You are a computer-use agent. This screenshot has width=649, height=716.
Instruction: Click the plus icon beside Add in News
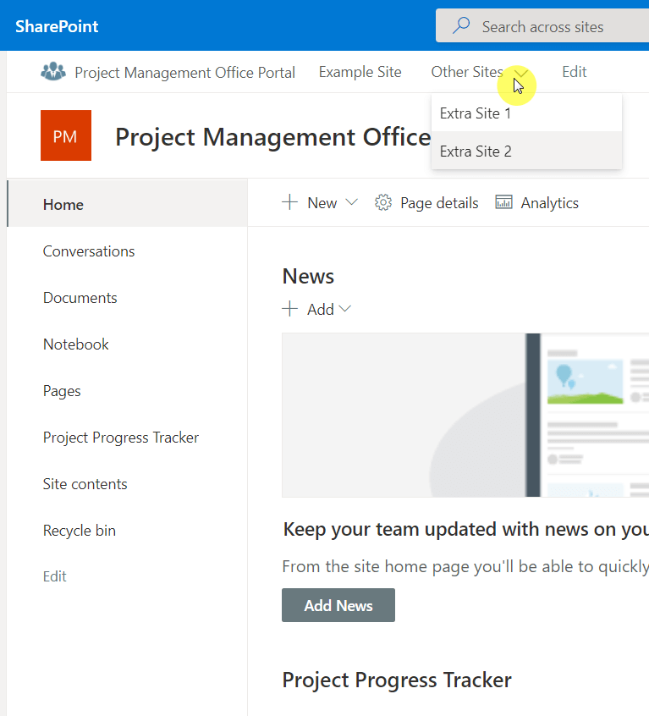point(290,309)
